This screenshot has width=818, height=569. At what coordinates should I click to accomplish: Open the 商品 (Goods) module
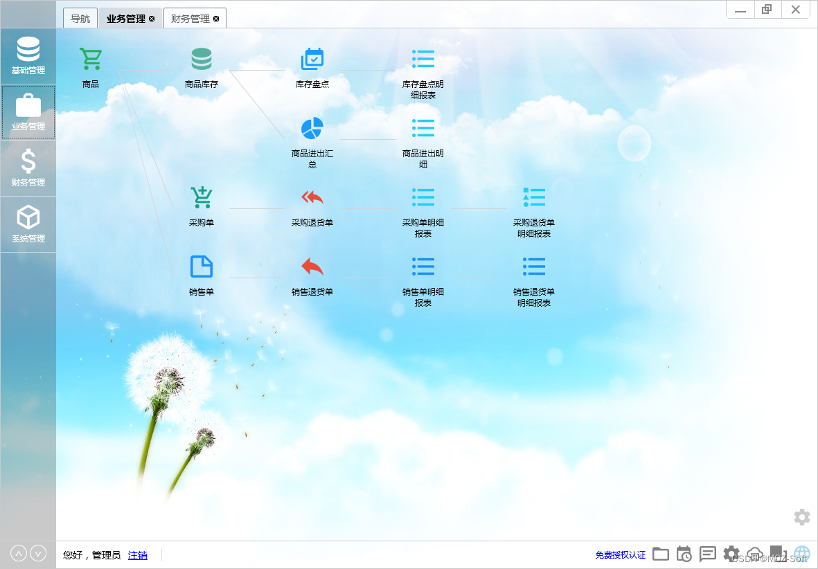point(89,66)
